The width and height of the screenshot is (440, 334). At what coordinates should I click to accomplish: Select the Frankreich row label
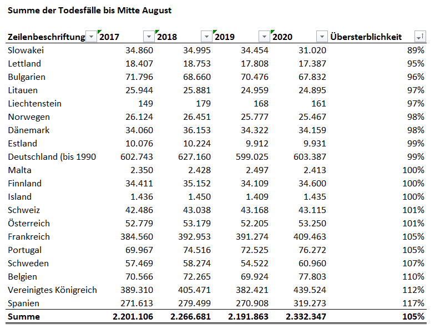pos(29,237)
